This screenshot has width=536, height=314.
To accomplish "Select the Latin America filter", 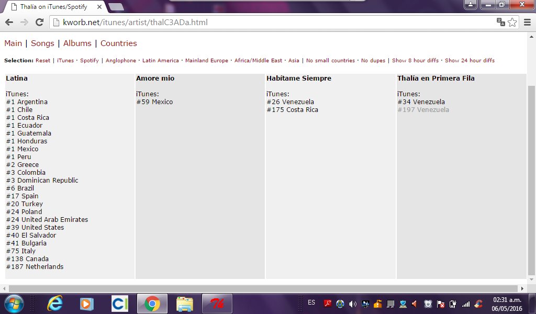I will click(x=160, y=61).
